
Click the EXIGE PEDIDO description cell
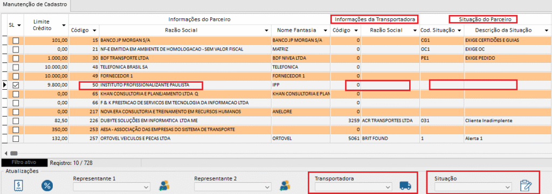507,58
